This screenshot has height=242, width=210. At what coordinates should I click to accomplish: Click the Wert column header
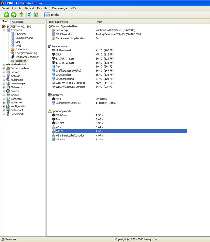click(x=141, y=22)
